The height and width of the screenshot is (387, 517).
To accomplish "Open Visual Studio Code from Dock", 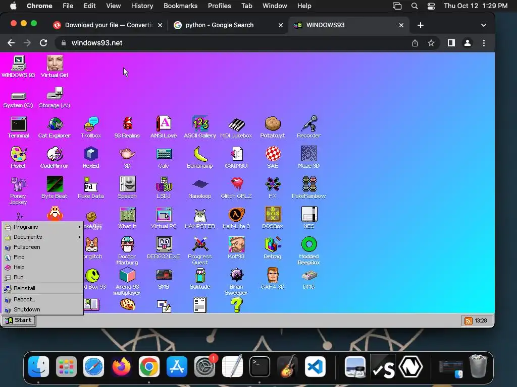I will tap(315, 367).
